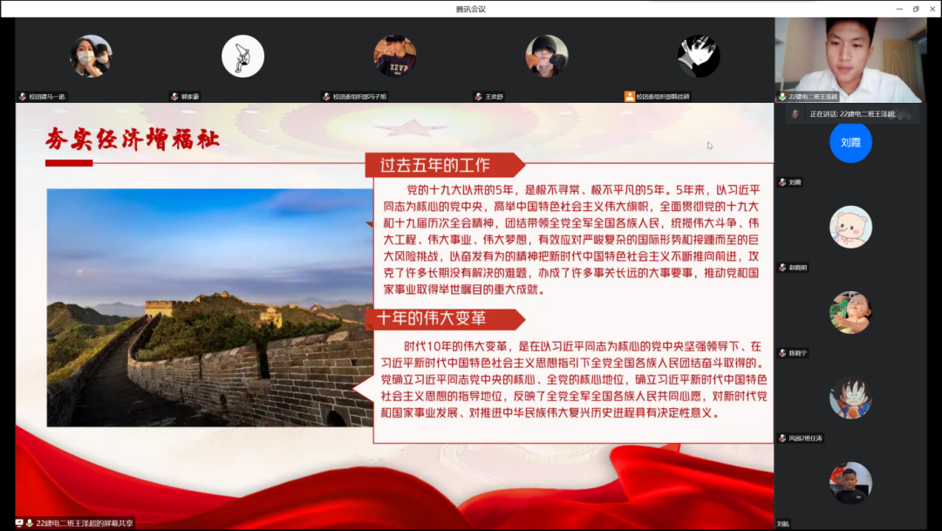Select the blue 刘霞 avatar
Screen dimensions: 942x531
tap(850, 142)
